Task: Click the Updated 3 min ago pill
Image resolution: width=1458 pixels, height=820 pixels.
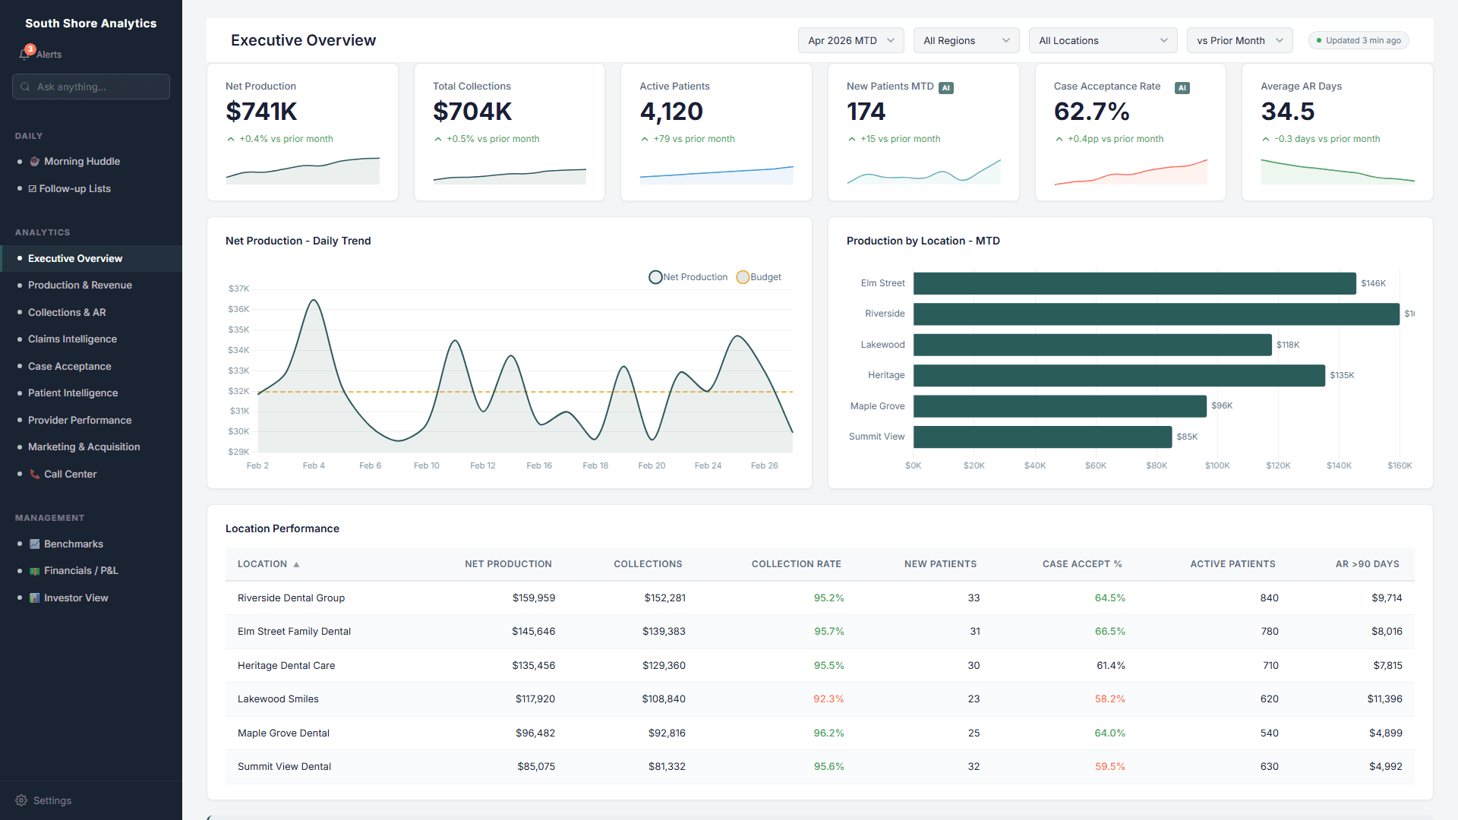Action: (1359, 41)
